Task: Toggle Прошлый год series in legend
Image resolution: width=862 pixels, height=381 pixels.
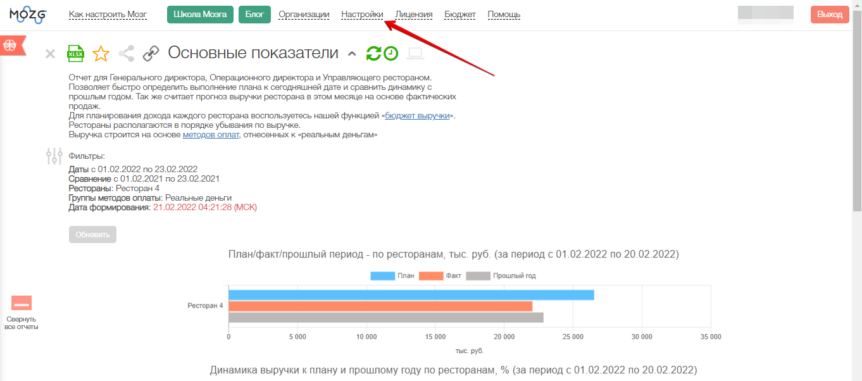Action: (x=501, y=276)
